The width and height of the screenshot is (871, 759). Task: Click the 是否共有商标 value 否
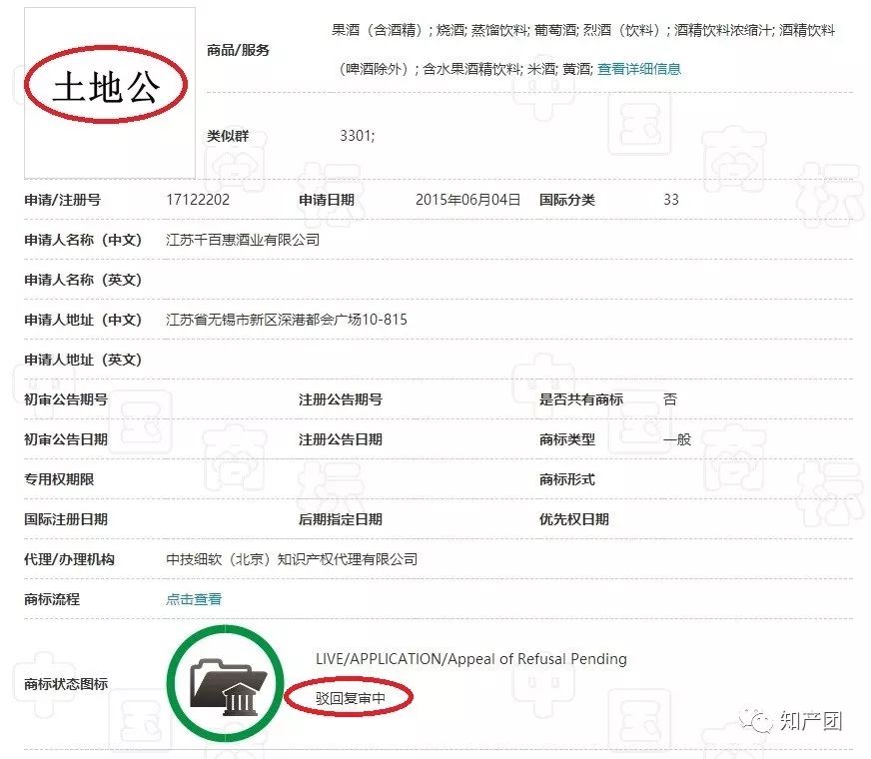point(670,399)
